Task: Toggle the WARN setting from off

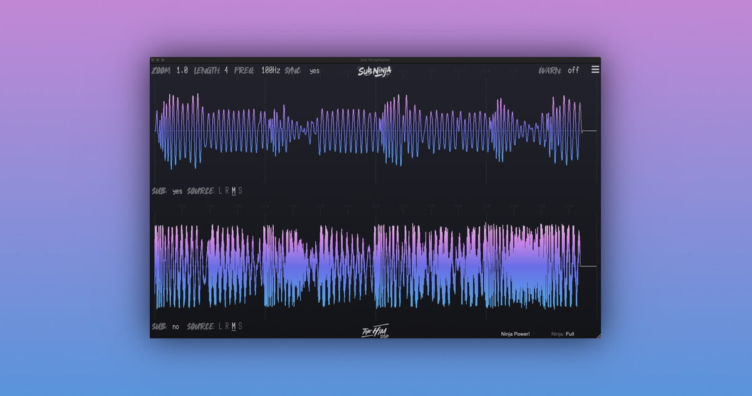Action: coord(573,71)
